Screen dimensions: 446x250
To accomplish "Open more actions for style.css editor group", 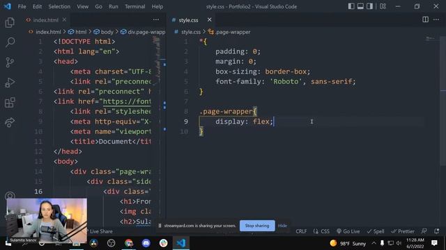I will point(436,19).
